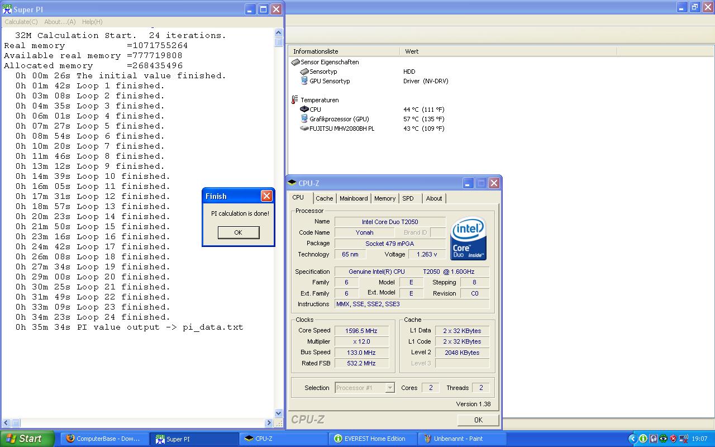Click the Loop 24 finished line in Super PI

point(93,317)
